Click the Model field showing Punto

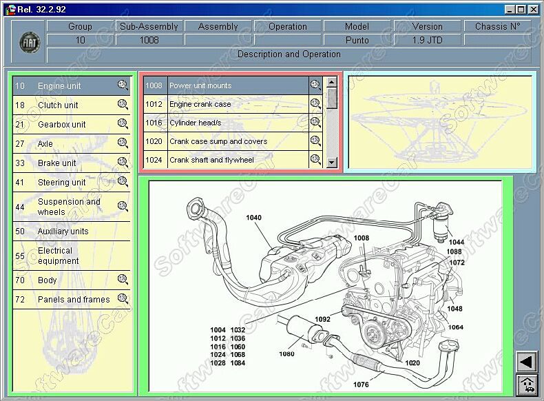point(357,40)
